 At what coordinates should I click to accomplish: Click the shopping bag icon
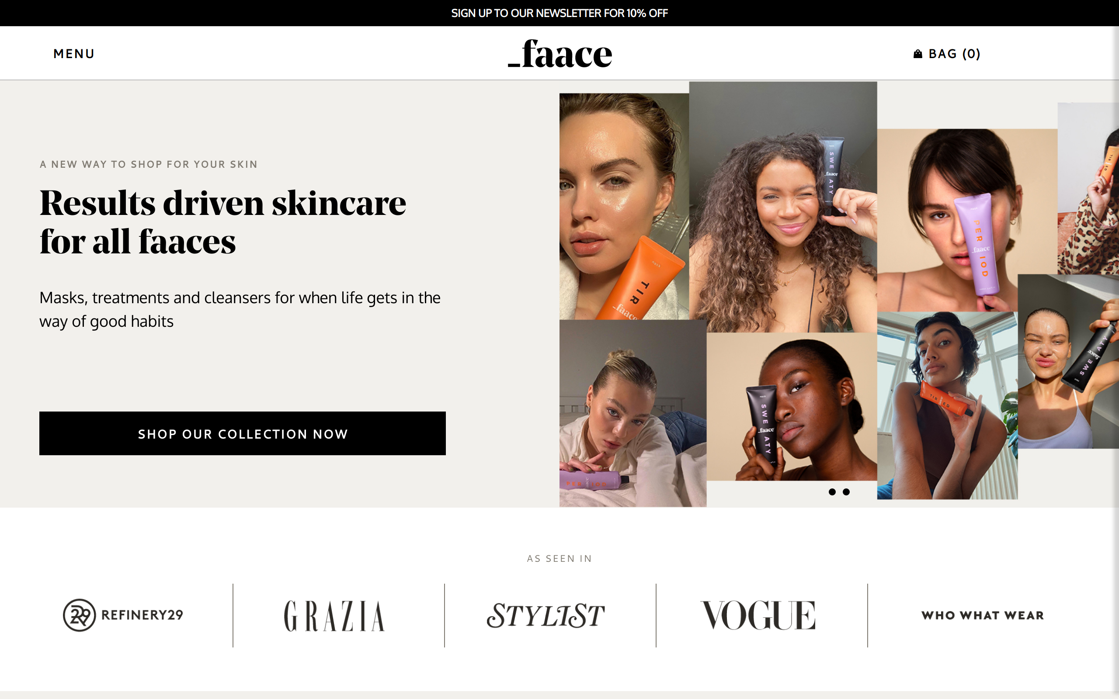click(x=918, y=54)
